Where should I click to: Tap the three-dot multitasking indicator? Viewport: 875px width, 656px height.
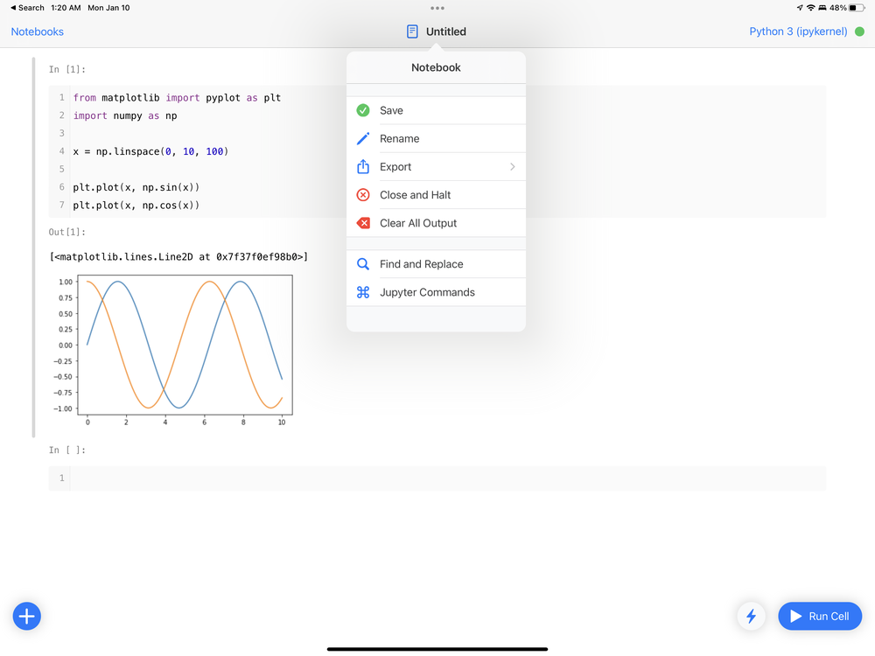[x=437, y=8]
